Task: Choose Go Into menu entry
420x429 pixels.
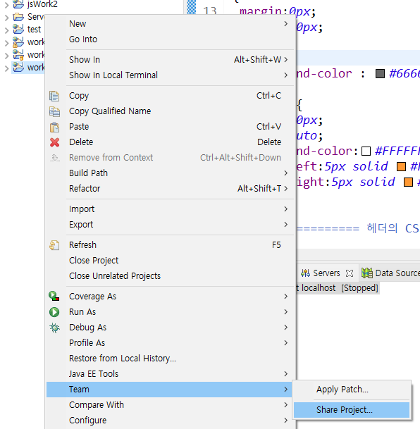Action: click(171, 39)
